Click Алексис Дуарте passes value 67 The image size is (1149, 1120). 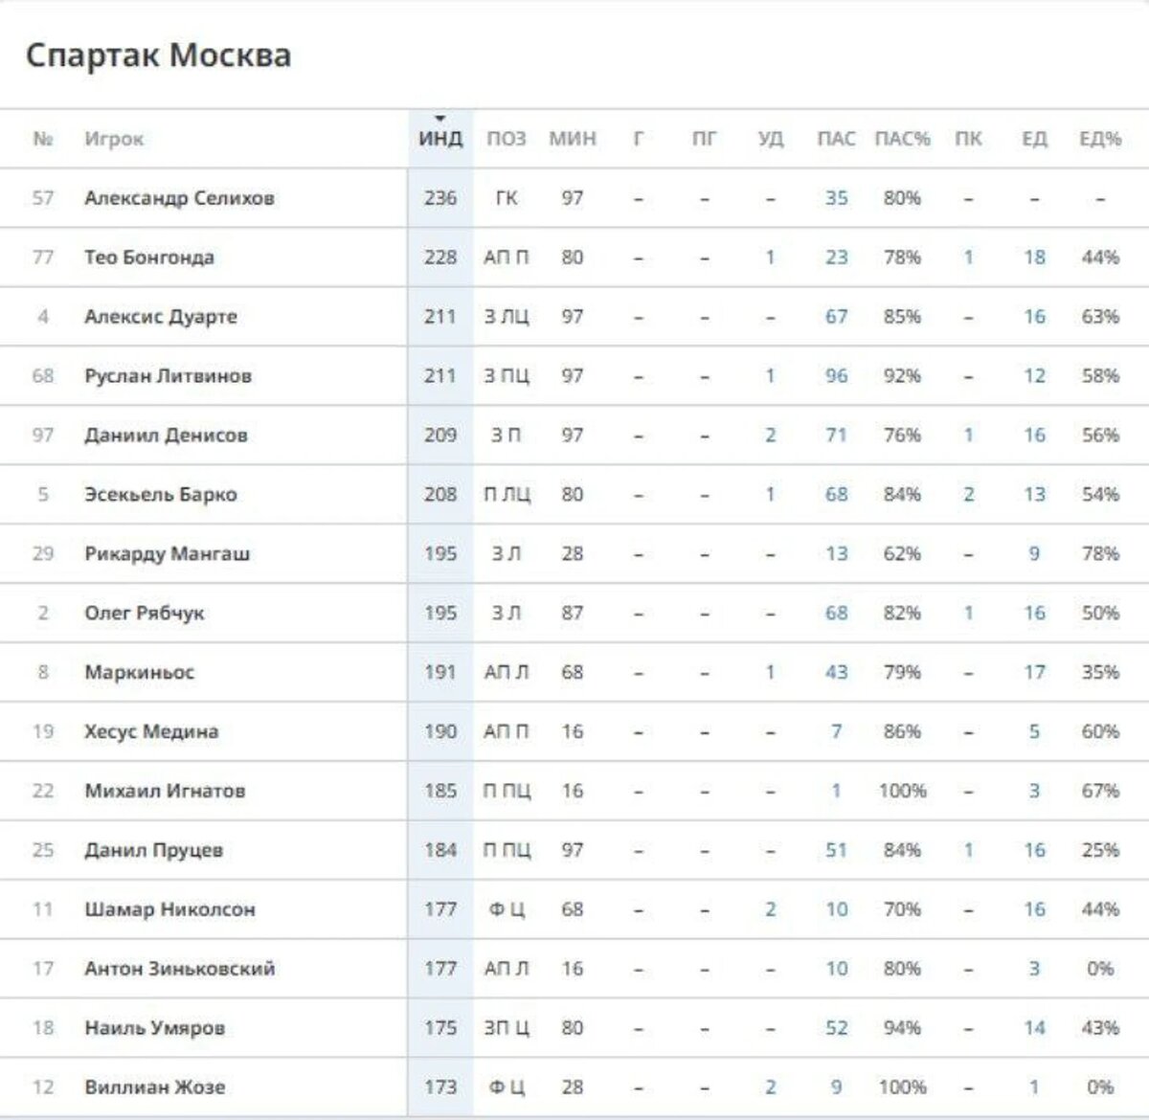(837, 317)
